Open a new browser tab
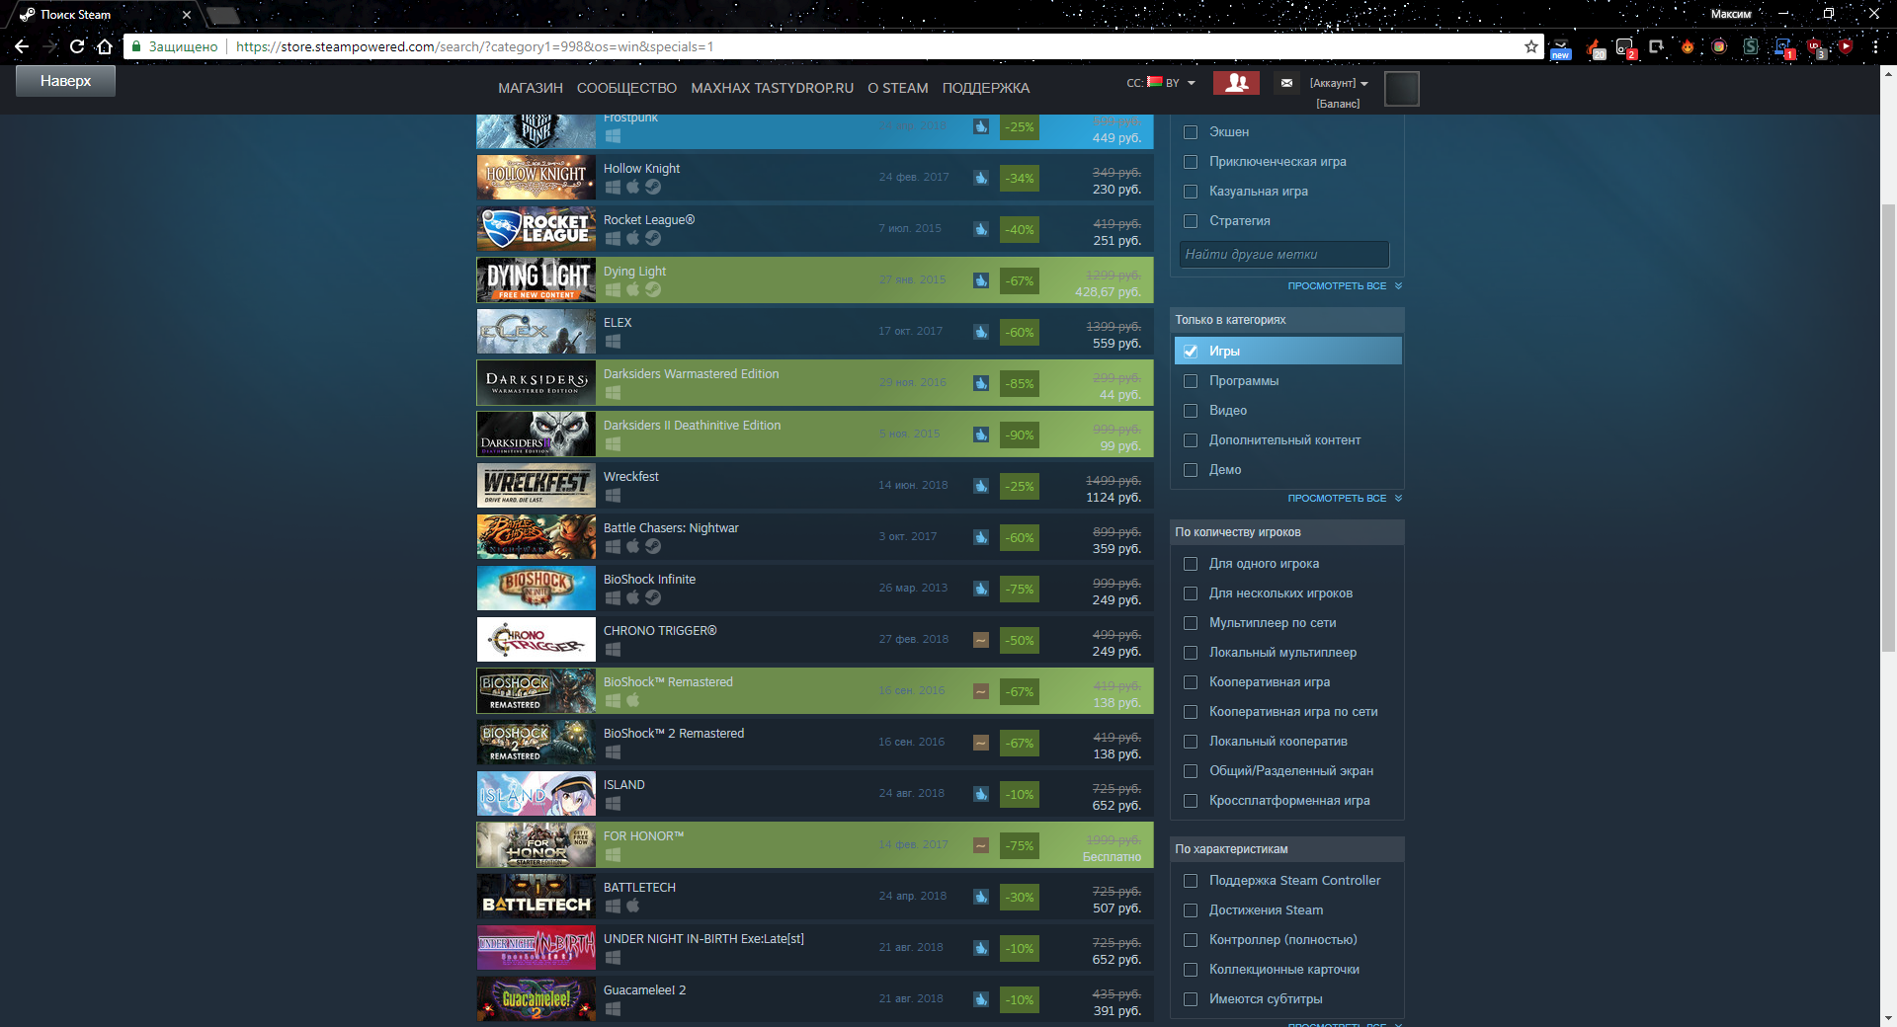 223,15
